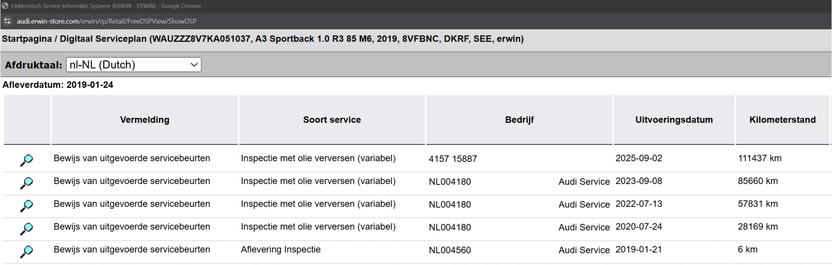
Task: Click the site info icon in address bar
Action: click(x=7, y=21)
